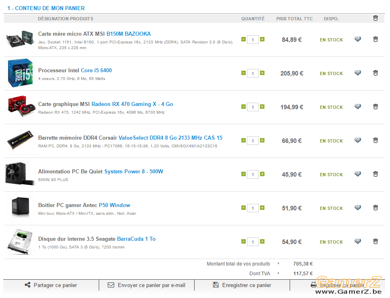
Task: Click the MSI motherboard product thumbnail
Action: [20, 39]
